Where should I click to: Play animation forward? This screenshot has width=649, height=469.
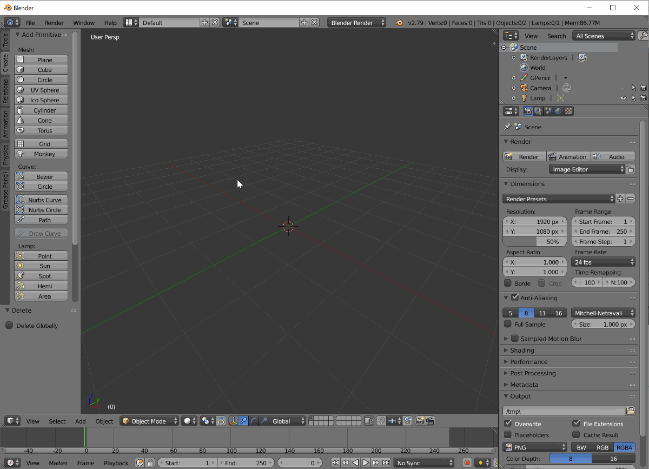coord(366,463)
